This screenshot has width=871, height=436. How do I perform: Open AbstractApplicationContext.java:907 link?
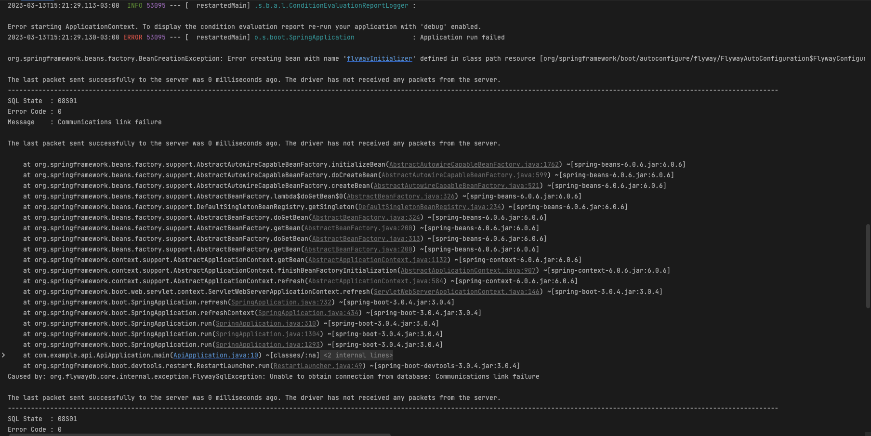[468, 270]
